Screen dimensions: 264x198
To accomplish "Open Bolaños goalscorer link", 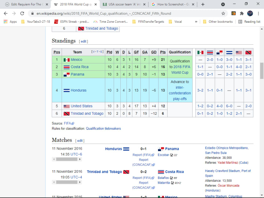I will [163, 178].
